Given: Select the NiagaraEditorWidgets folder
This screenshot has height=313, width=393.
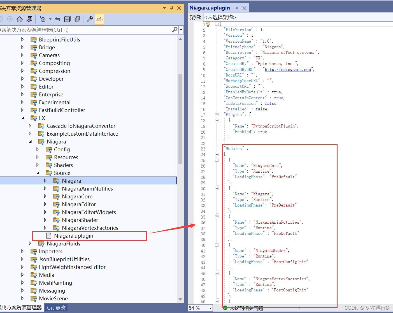Looking at the screenshot, I should coord(89,212).
